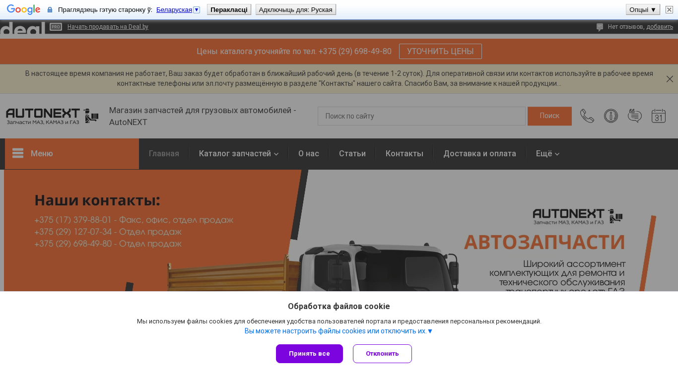Screen dimensions: 678x381
Task: Click the АВТОЗАПЧАСТИ banner heading
Action: [x=544, y=242]
